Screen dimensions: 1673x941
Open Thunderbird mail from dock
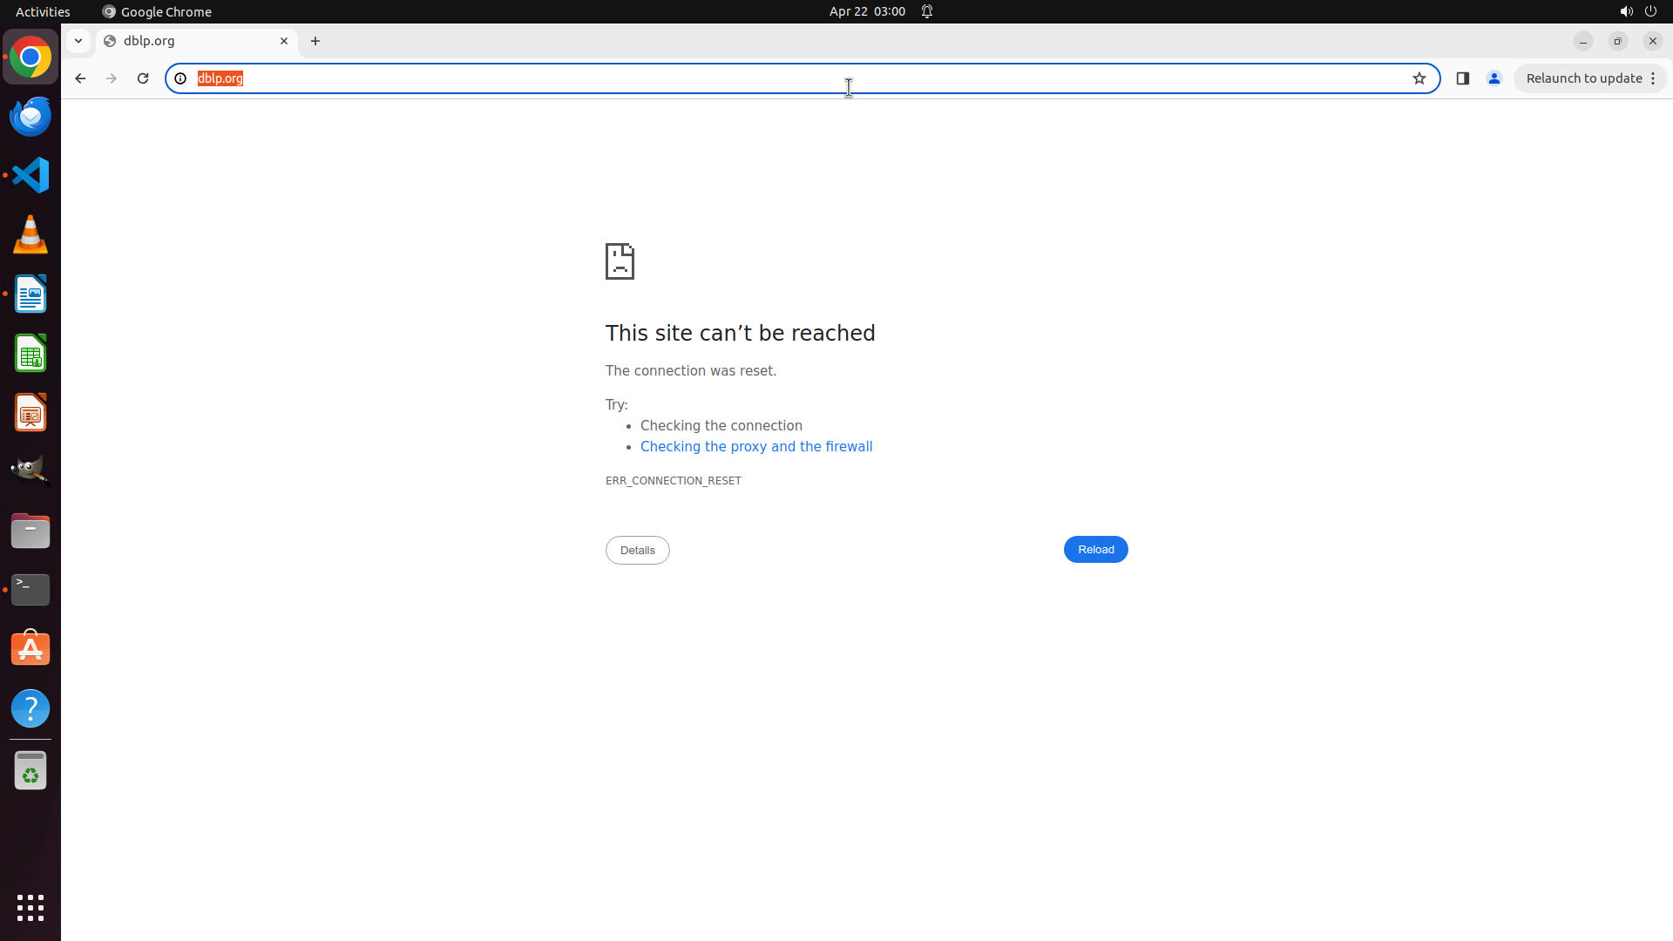point(30,117)
